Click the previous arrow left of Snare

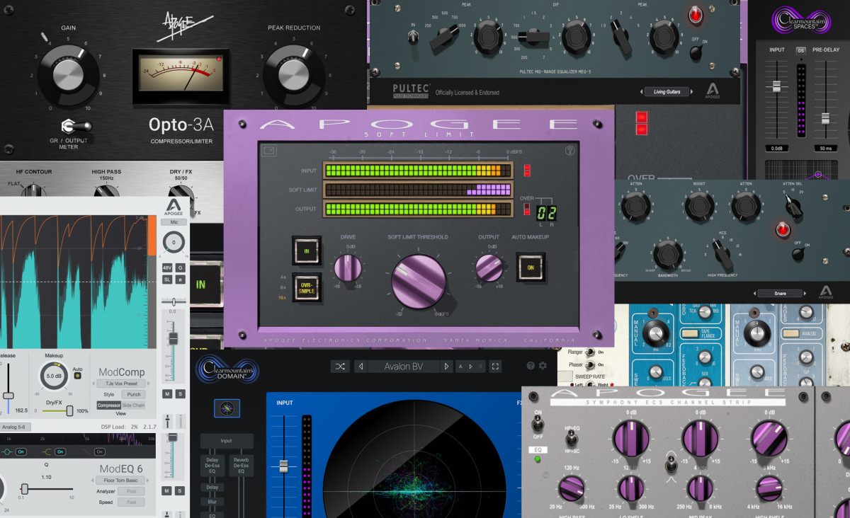coord(755,293)
